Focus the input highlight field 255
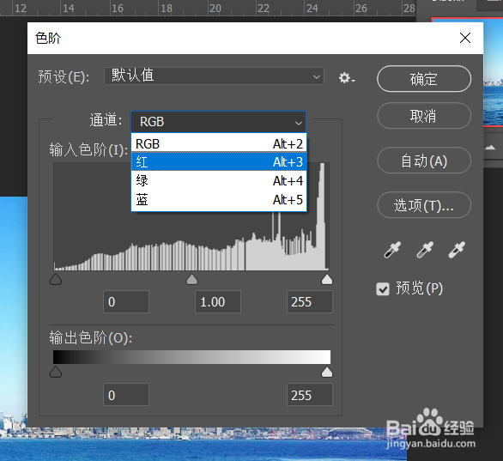Viewport: 503px width, 461px height. pos(310,301)
